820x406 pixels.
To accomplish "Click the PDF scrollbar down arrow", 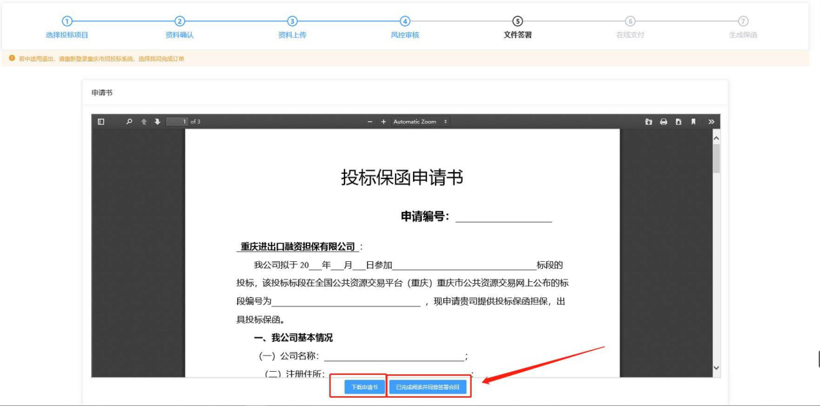I will coord(715,368).
